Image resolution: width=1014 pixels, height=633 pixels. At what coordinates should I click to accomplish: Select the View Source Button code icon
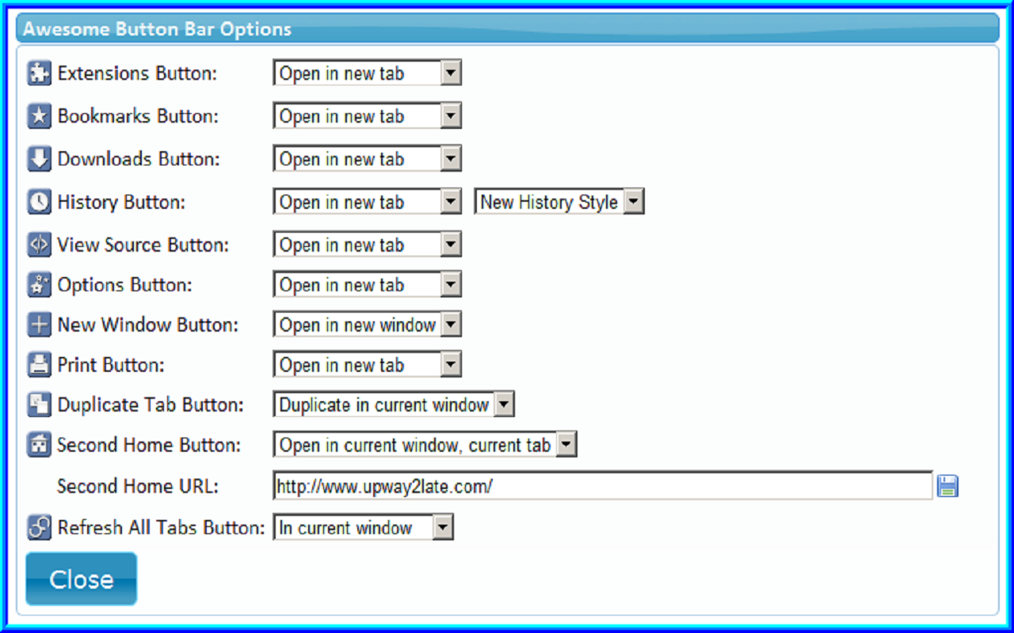click(x=38, y=244)
